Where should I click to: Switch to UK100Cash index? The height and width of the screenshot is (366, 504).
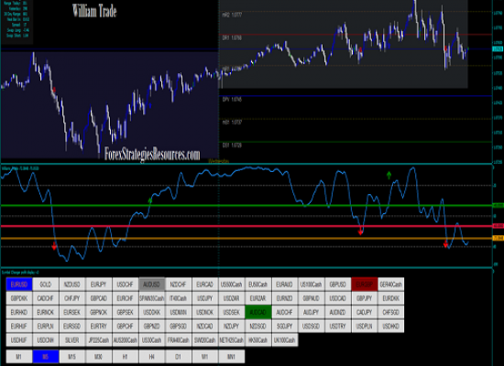pyautogui.click(x=285, y=340)
